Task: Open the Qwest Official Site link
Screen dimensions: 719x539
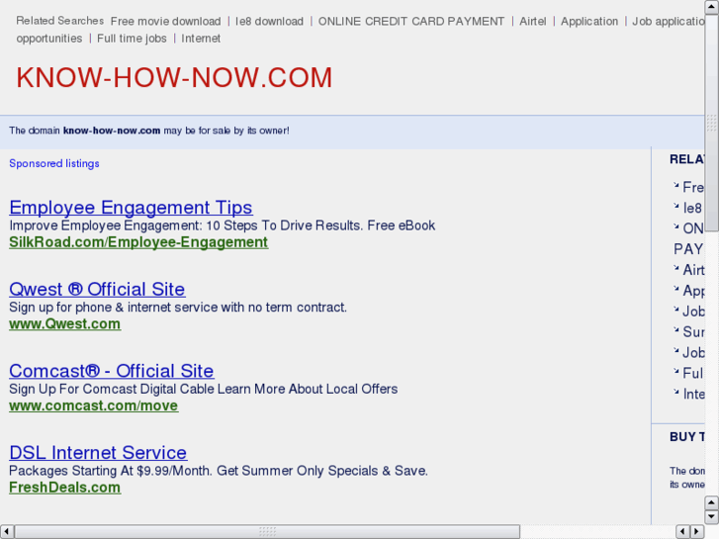Action: (97, 289)
